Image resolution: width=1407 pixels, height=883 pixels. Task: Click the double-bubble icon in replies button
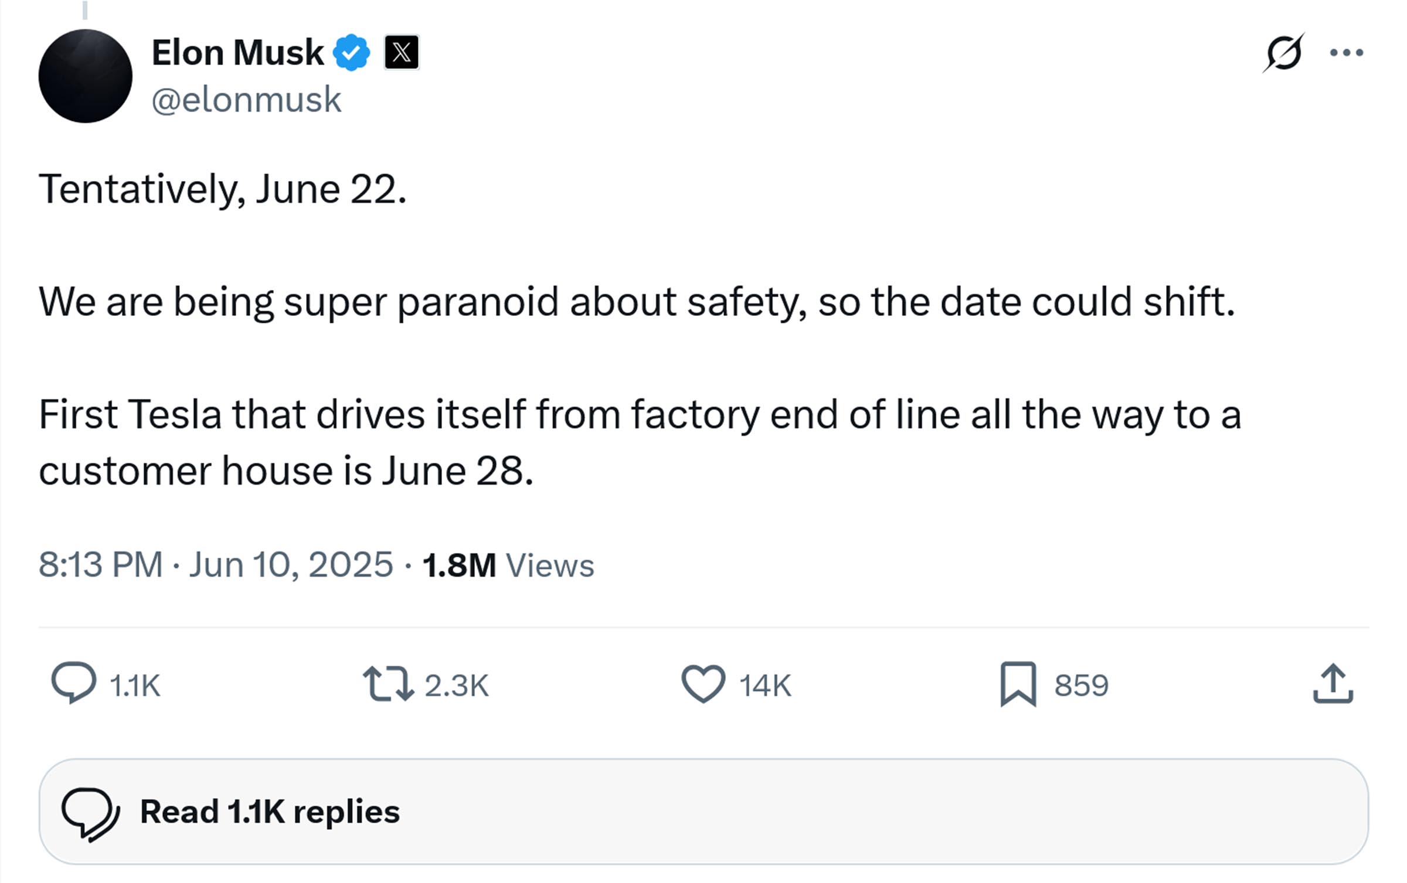(x=91, y=814)
